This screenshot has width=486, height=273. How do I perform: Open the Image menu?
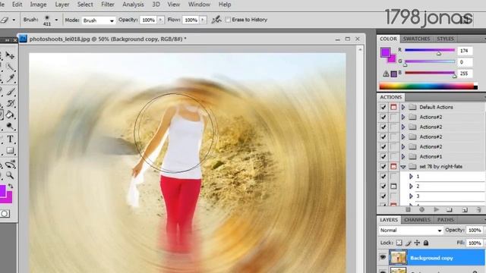click(38, 5)
